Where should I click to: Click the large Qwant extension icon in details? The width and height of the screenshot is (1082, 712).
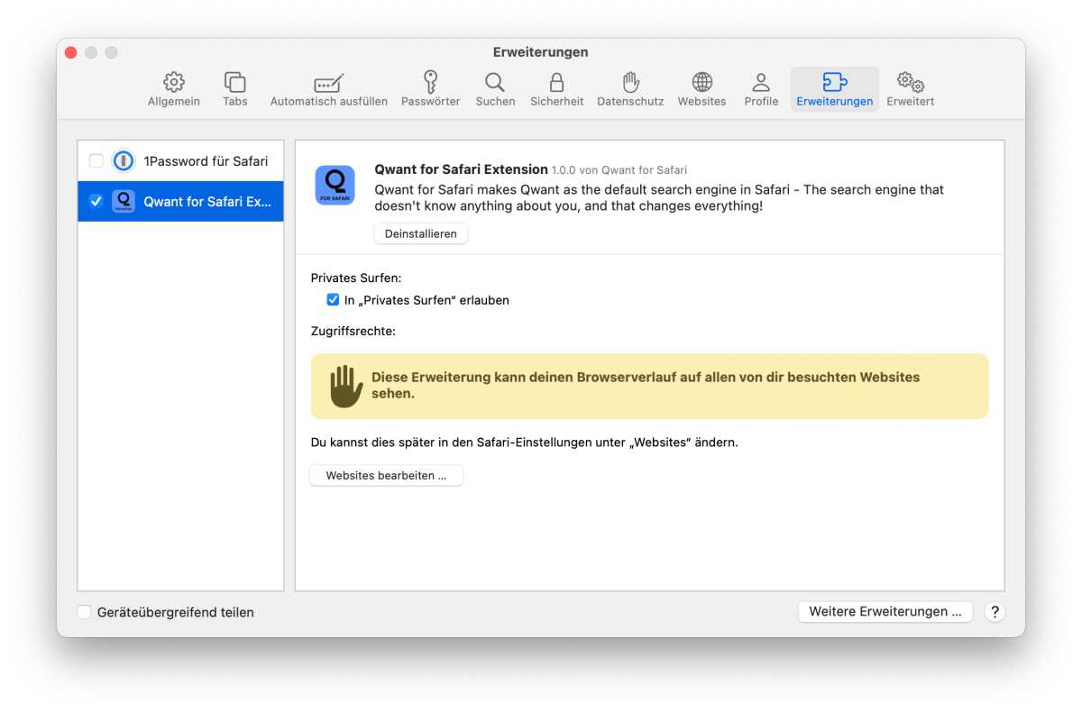pyautogui.click(x=335, y=185)
